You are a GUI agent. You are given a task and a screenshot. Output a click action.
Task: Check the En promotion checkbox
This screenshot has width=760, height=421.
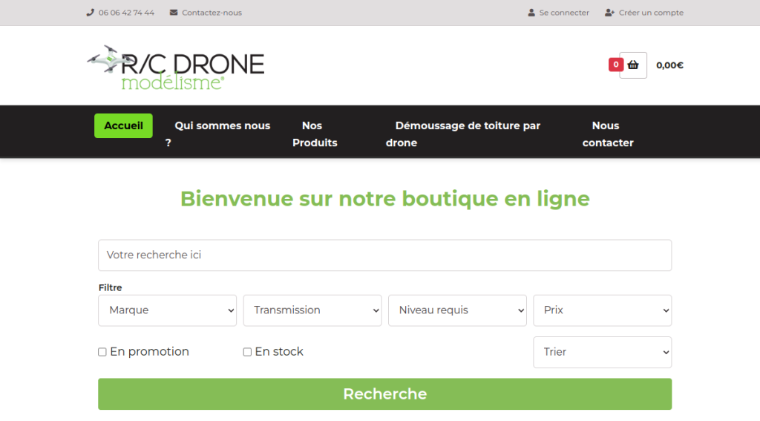[102, 352]
